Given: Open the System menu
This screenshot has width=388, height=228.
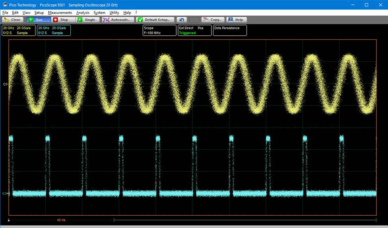Looking at the screenshot, I should [99, 13].
